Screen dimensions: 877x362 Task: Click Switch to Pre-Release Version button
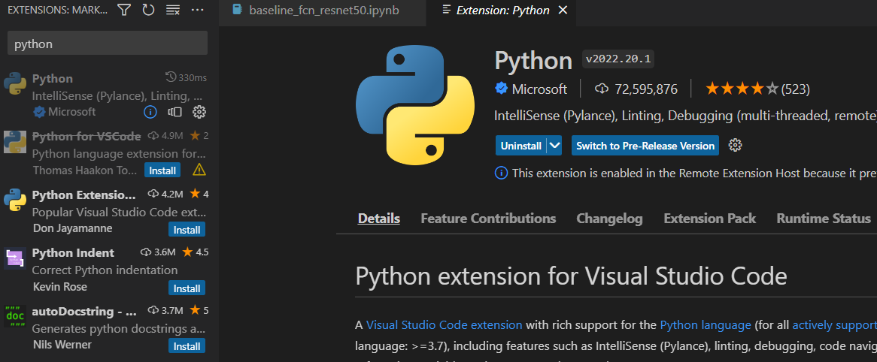645,145
